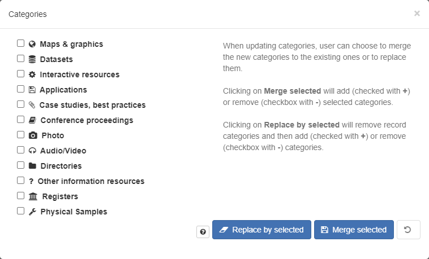Close the Categories dialog
429x259 pixels.
click(x=417, y=14)
